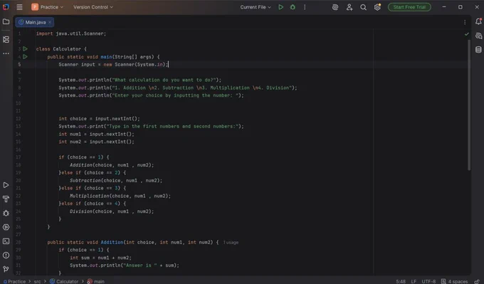
Task: Close the Main.java tab
Action: click(50, 22)
